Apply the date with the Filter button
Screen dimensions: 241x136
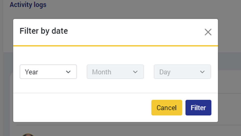pos(198,108)
